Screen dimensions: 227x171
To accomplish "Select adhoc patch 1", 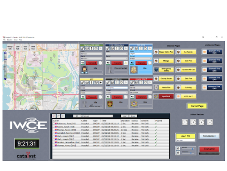I will (x=185, y=122).
